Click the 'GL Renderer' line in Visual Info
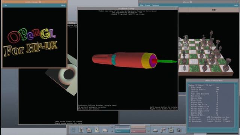This screenshot has width=240, height=135. click(210, 121)
